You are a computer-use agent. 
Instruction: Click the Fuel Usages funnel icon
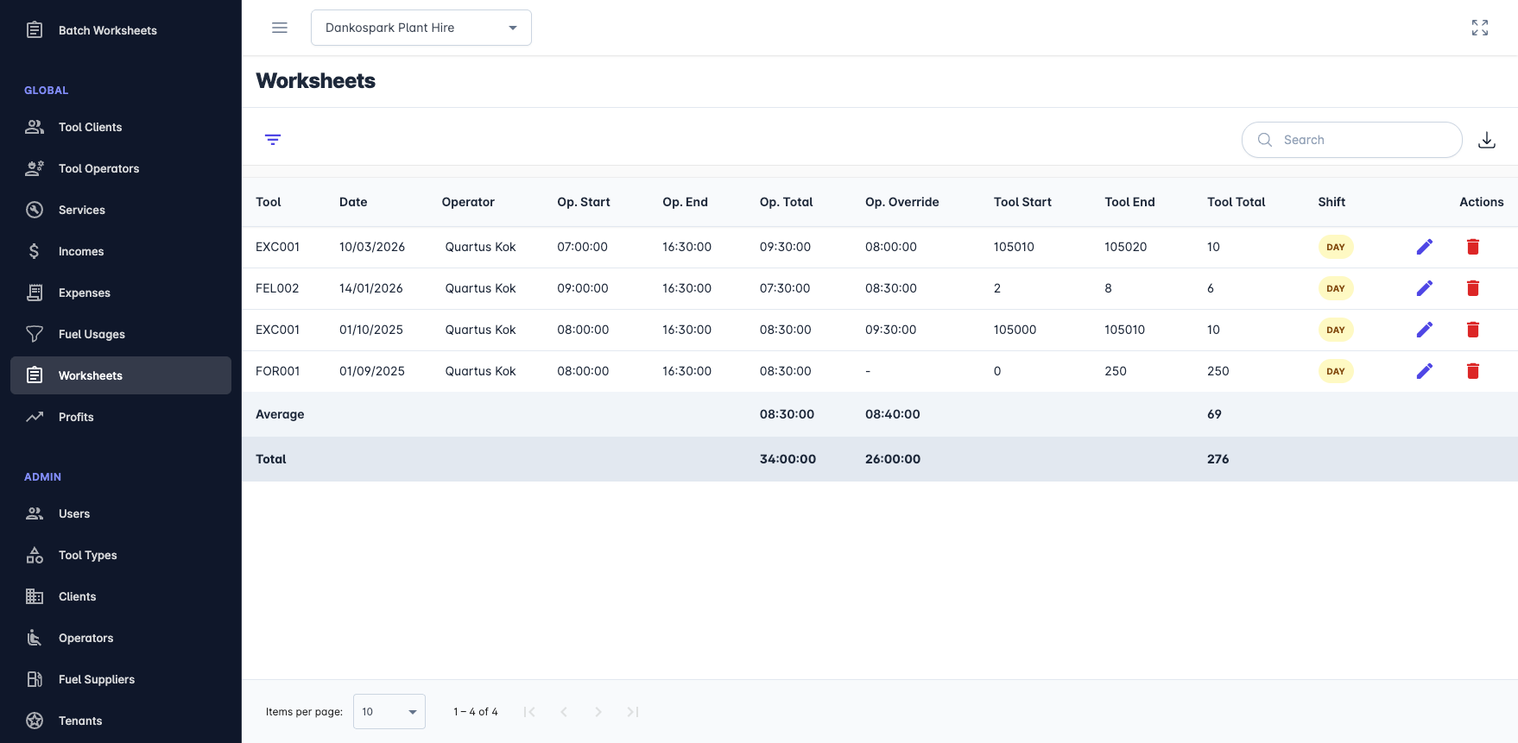[x=35, y=334]
